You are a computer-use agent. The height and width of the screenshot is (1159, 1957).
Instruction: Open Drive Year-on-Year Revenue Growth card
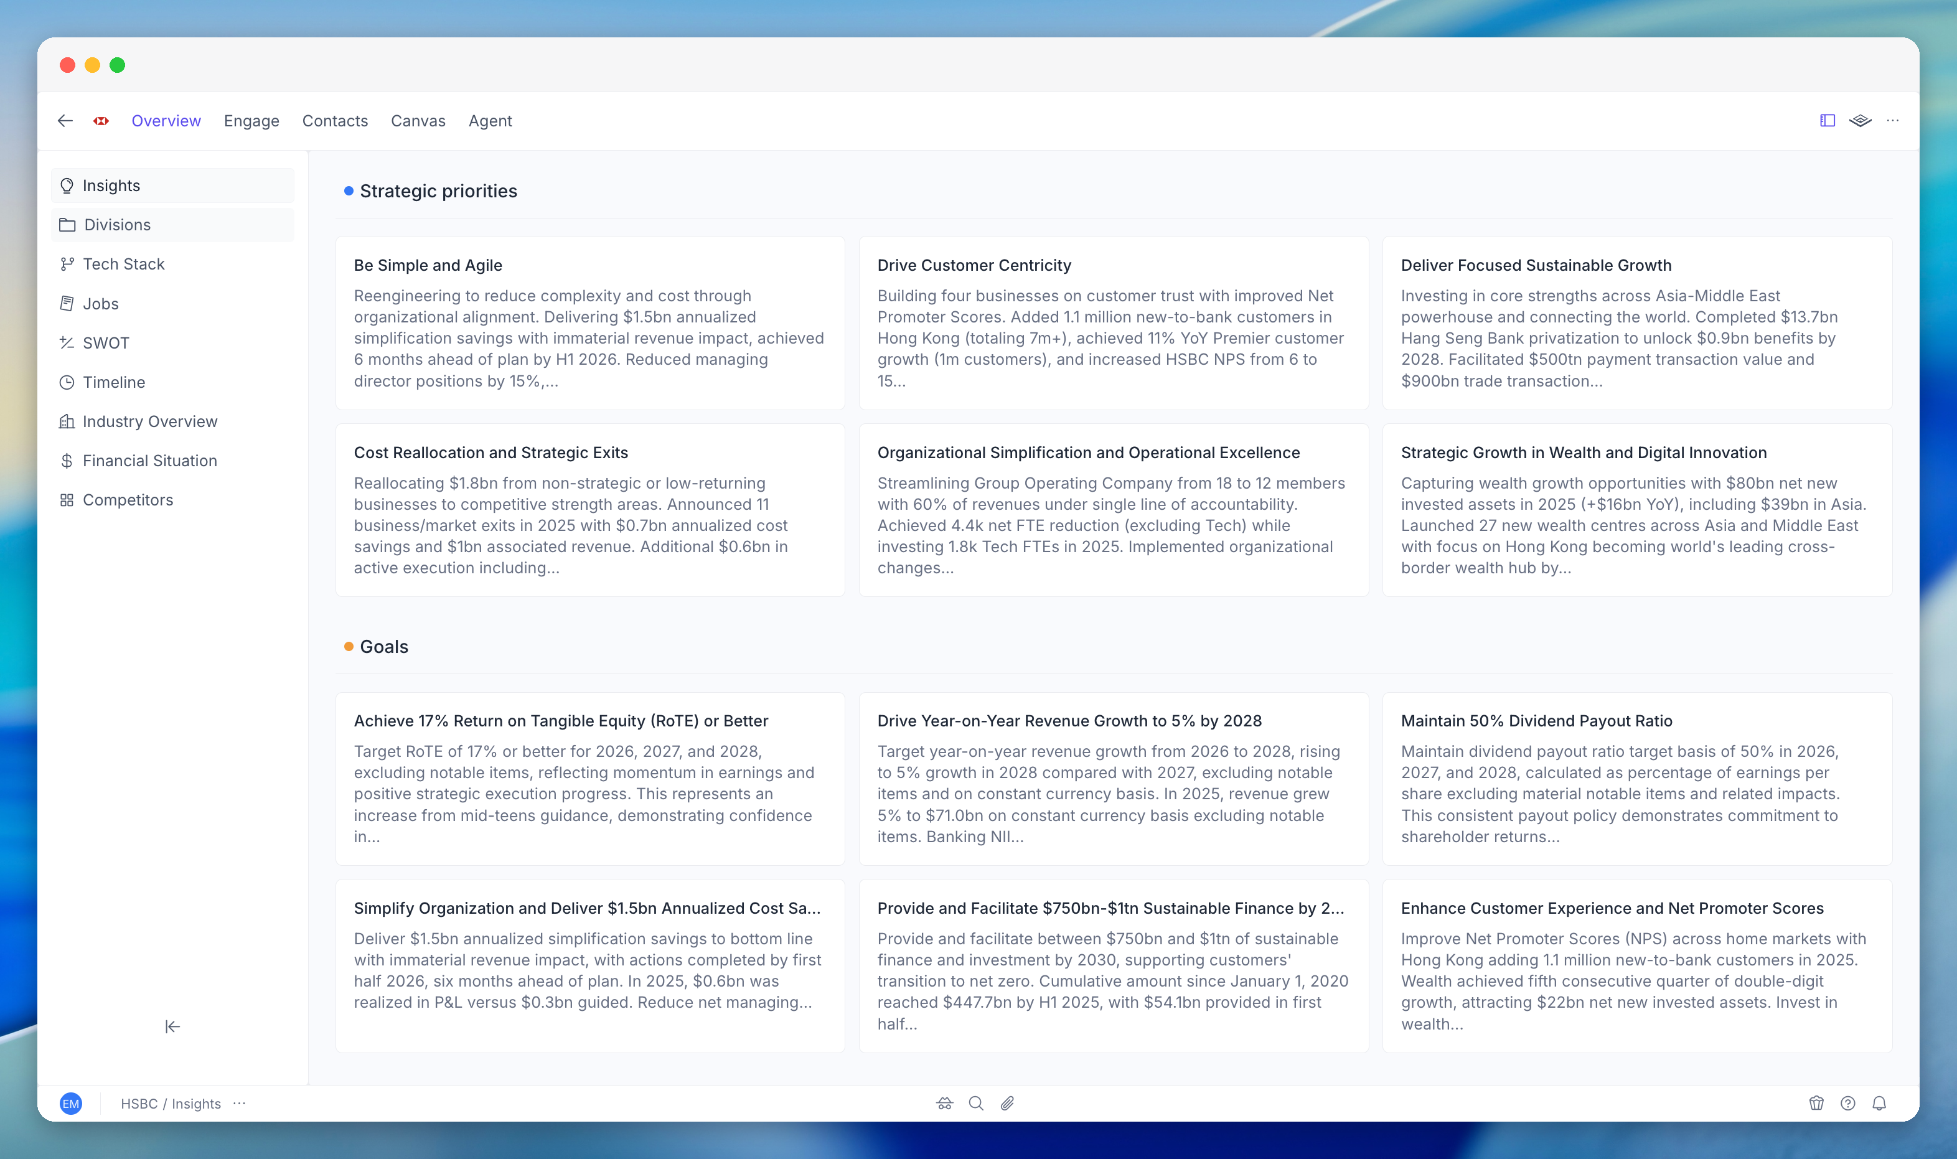pos(1114,779)
